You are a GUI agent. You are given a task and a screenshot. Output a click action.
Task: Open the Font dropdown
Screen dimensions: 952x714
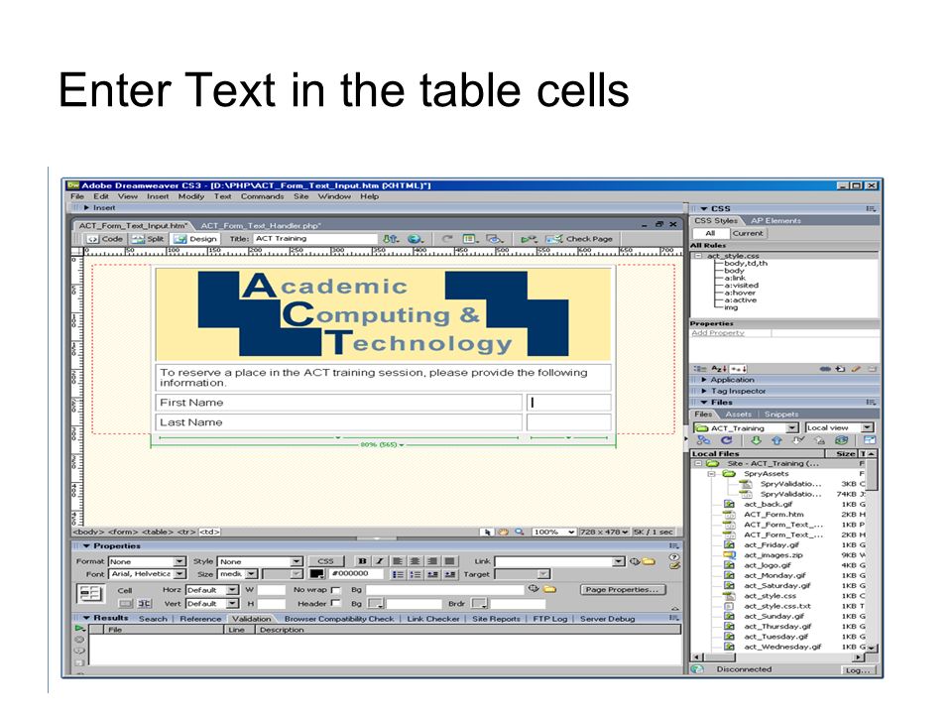(x=179, y=574)
